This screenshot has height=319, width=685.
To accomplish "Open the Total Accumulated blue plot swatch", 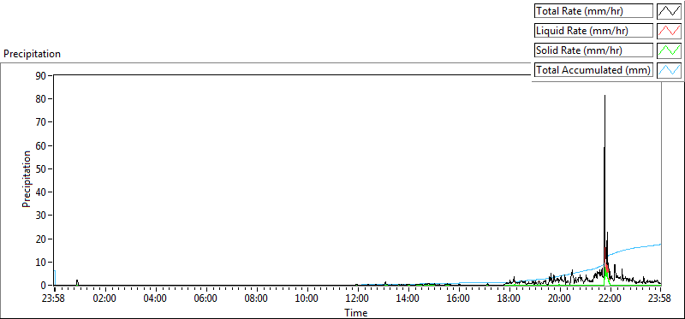I will coord(670,70).
